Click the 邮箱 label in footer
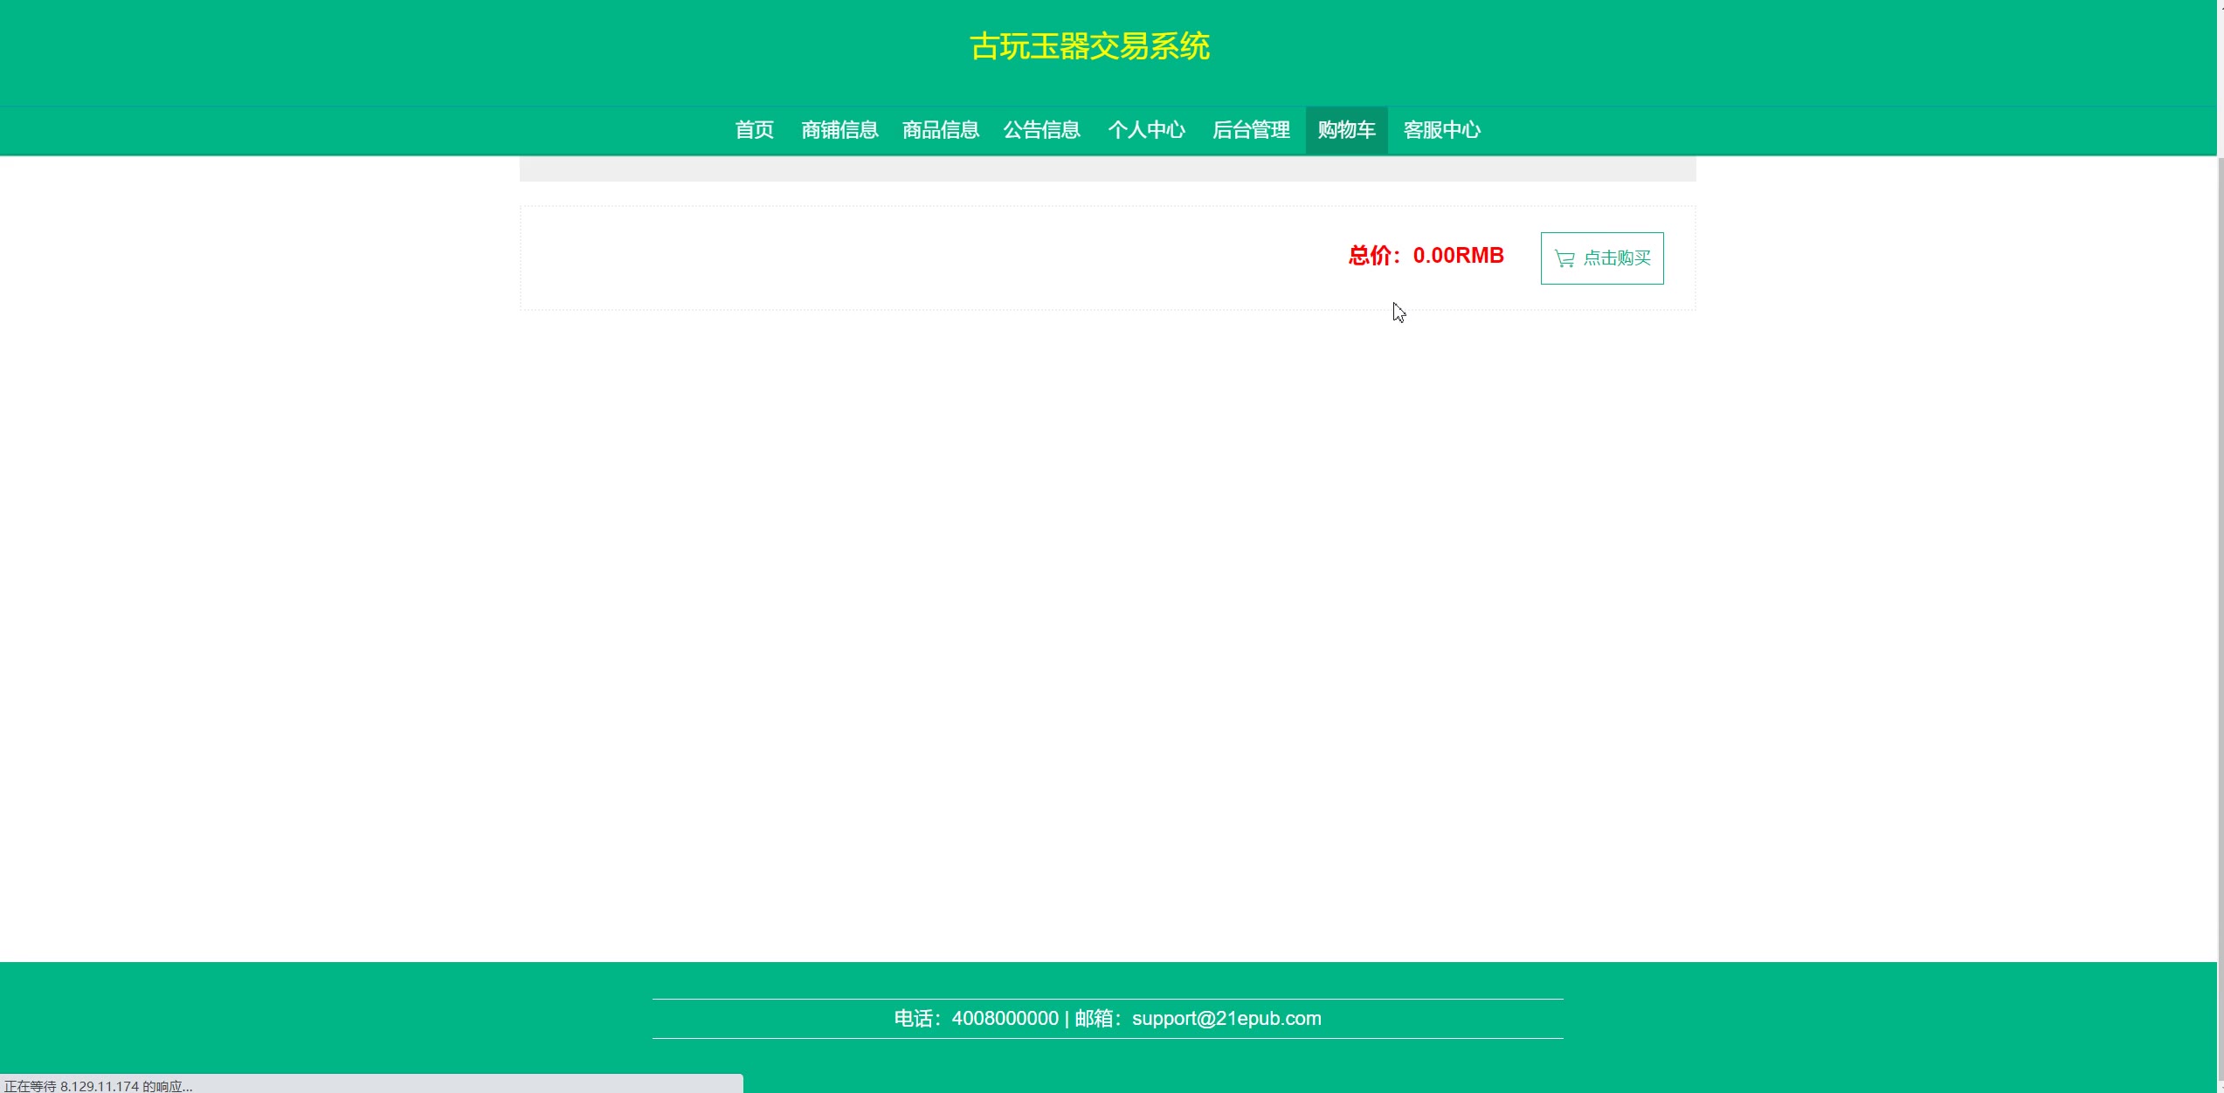This screenshot has height=1093, width=2224. point(1094,1018)
